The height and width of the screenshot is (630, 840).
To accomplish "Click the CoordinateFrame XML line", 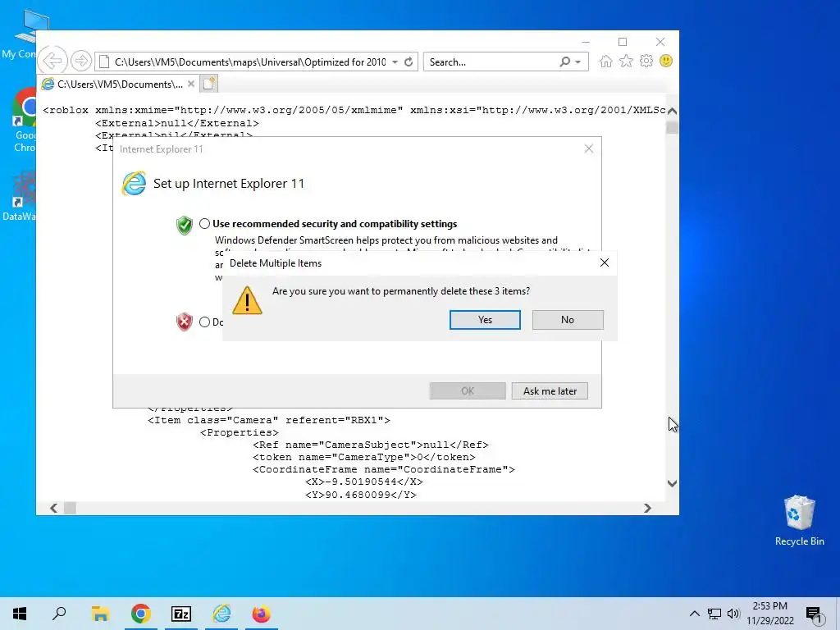I will (384, 469).
